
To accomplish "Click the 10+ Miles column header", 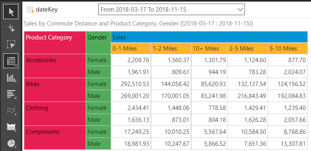I will (x=209, y=49).
